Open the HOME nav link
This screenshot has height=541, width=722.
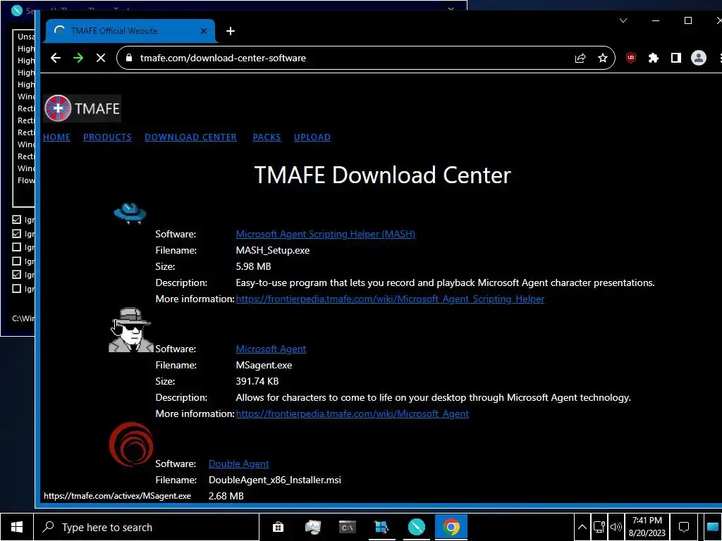point(56,137)
